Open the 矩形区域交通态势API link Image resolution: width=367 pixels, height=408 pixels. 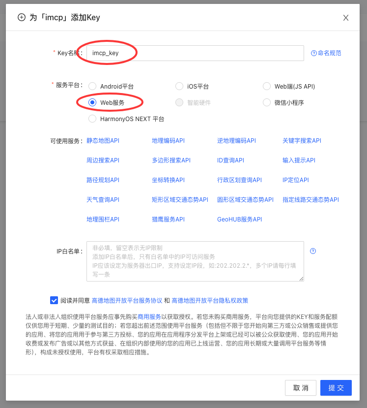point(180,200)
